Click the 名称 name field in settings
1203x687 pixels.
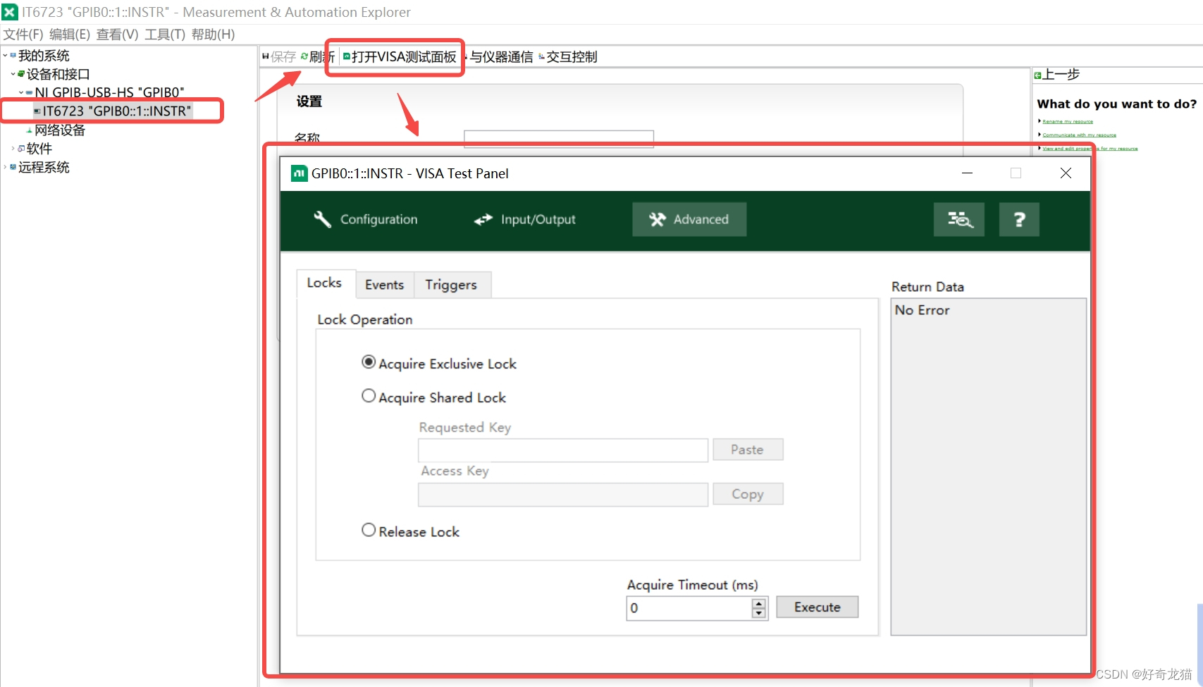559,138
